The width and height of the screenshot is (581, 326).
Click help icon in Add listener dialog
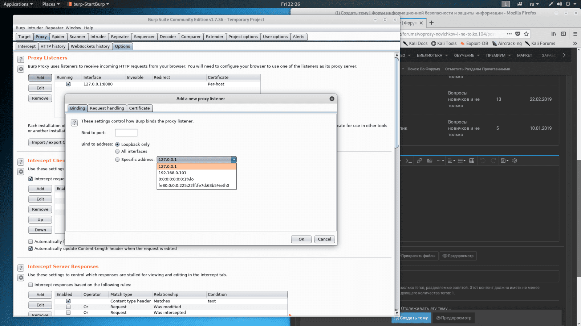pos(74,122)
